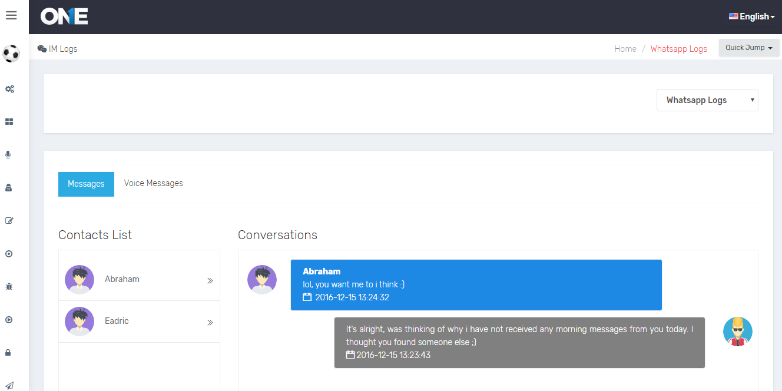Click the Whatsapp Logs breadcrumb link
782x391 pixels.
678,49
